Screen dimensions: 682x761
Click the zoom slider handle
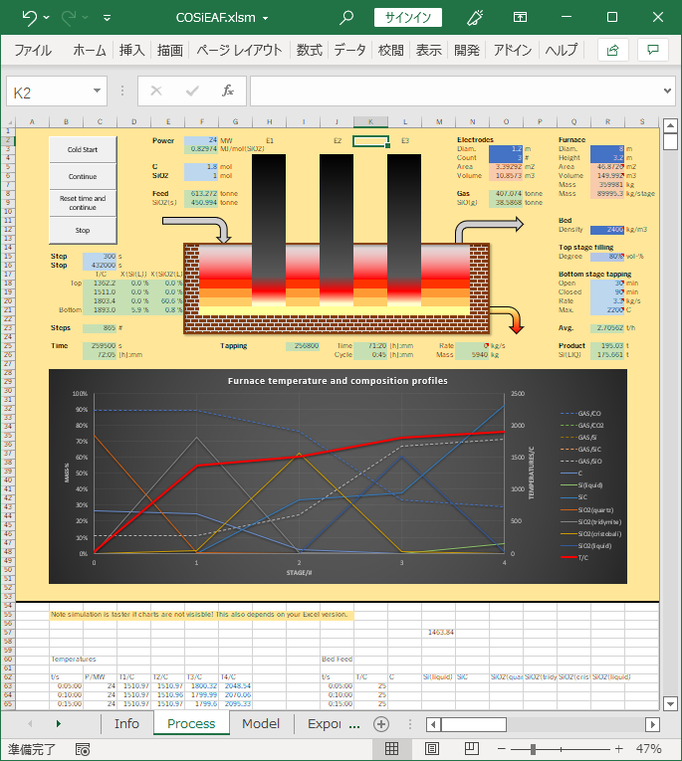pyautogui.click(x=533, y=749)
